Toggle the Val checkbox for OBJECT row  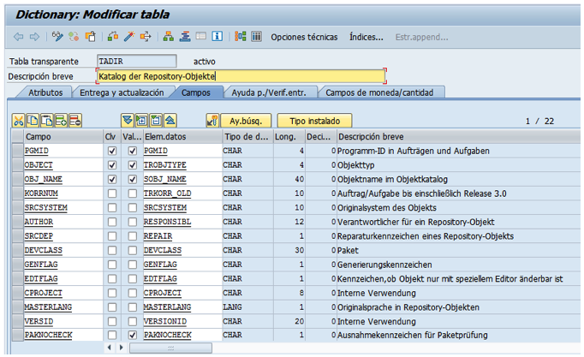pos(132,165)
